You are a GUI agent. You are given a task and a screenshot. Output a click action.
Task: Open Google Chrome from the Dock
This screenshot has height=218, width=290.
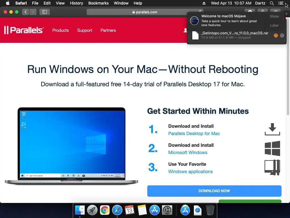[x=105, y=210]
